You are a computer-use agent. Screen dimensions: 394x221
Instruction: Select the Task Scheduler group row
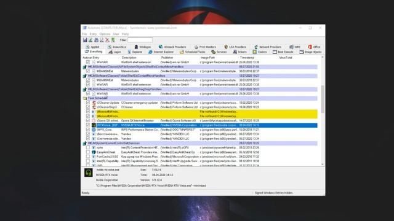pos(199,98)
